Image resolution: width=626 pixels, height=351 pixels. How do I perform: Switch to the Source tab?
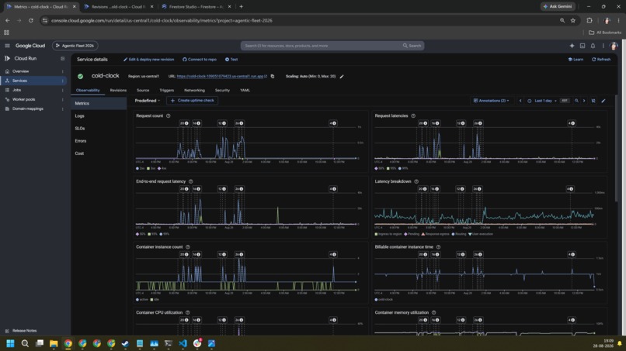[x=143, y=91]
